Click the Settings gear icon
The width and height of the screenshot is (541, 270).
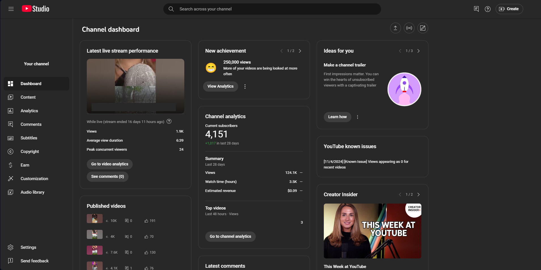coord(10,247)
